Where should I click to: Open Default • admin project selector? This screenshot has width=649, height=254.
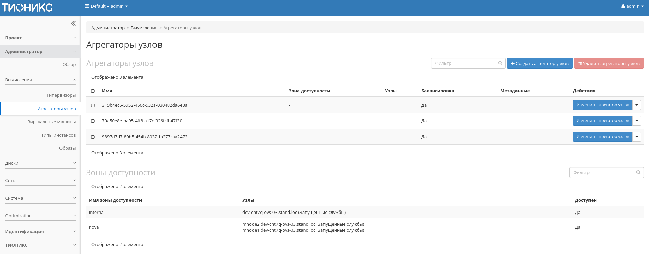pyautogui.click(x=106, y=6)
